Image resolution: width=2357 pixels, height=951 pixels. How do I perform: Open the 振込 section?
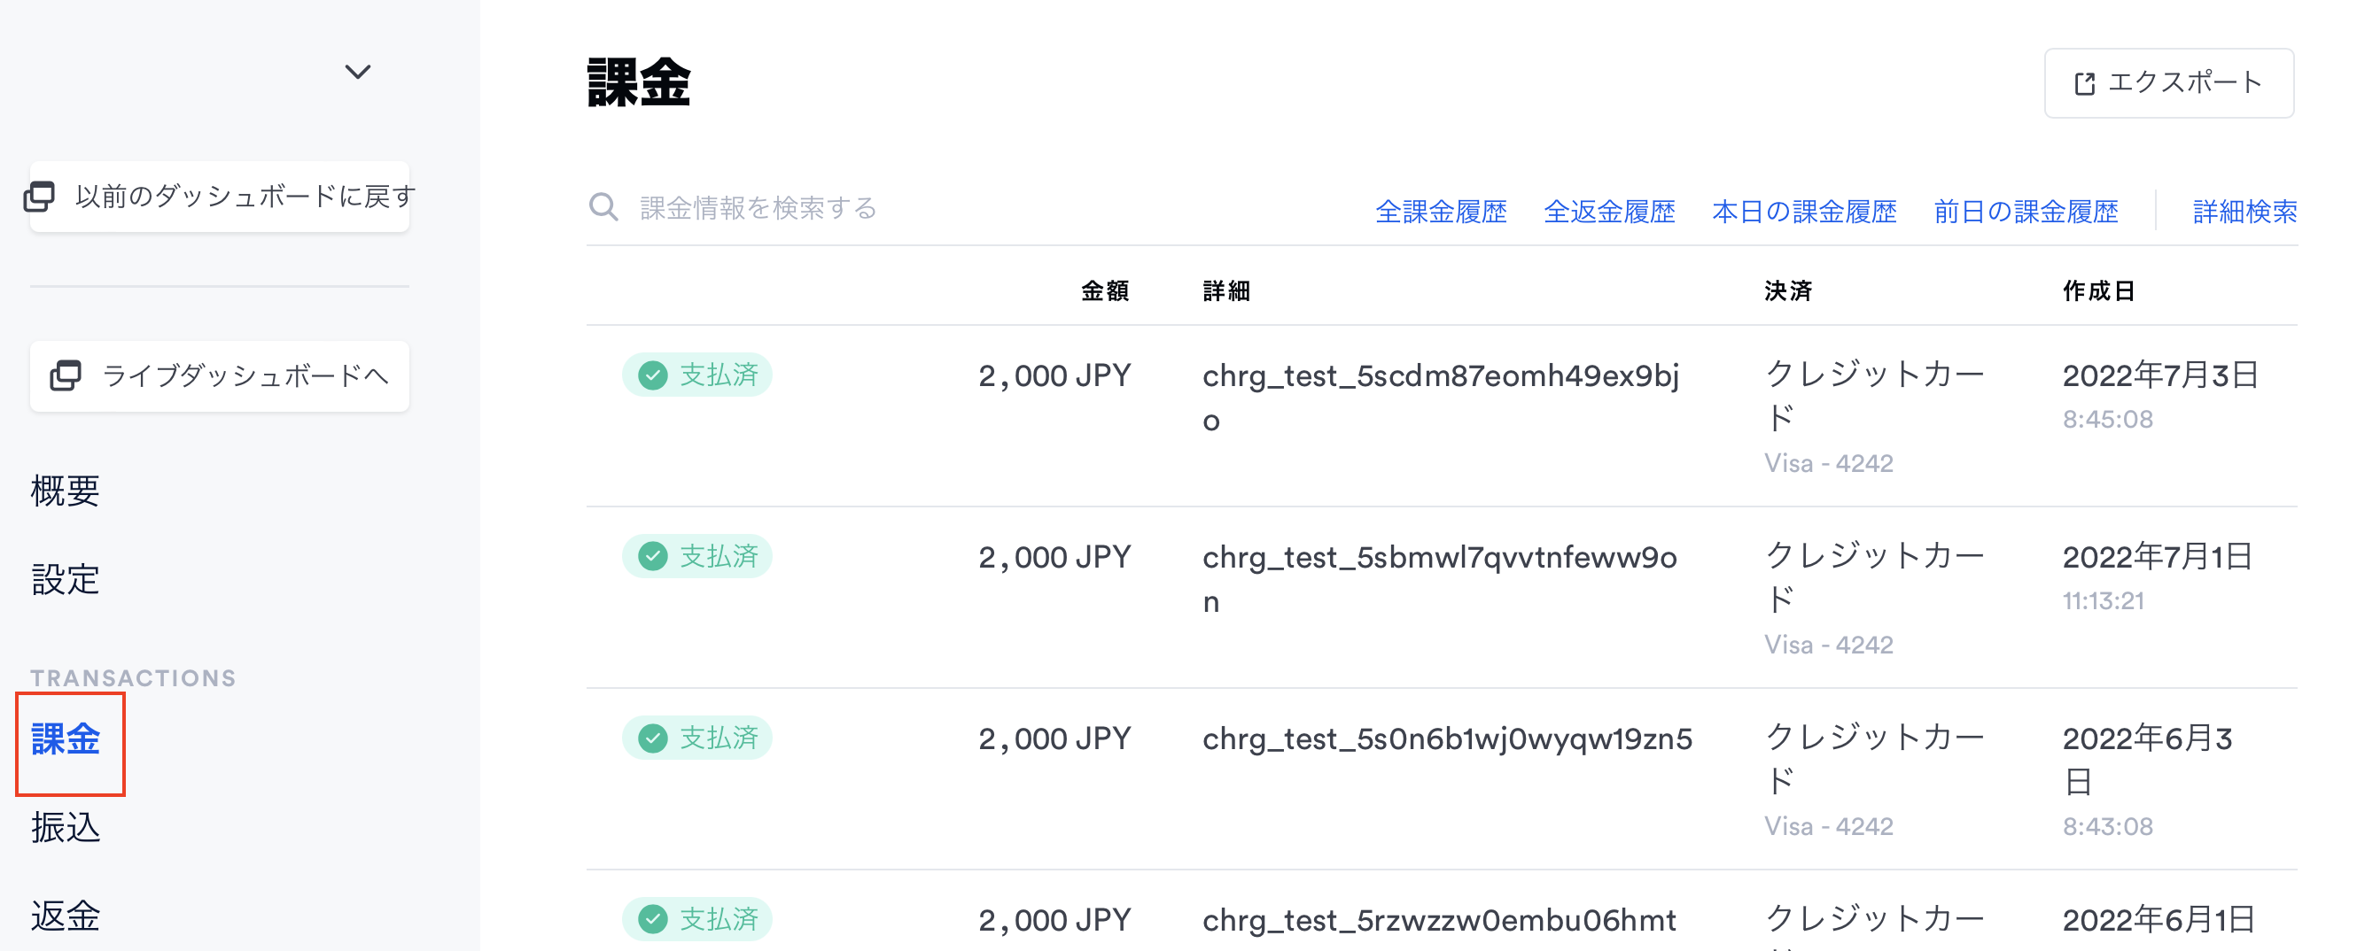coord(65,828)
